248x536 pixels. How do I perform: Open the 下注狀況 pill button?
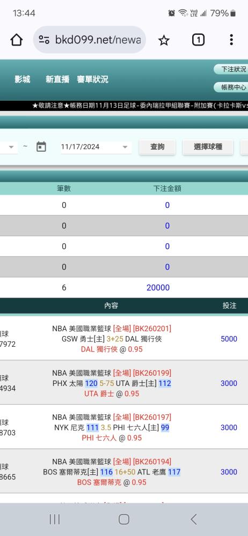click(x=231, y=69)
